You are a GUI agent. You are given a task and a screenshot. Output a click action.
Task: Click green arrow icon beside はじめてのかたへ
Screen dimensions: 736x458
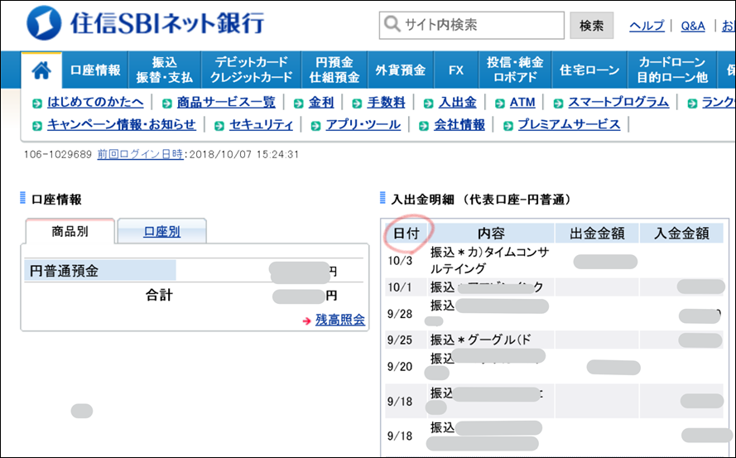click(x=37, y=104)
